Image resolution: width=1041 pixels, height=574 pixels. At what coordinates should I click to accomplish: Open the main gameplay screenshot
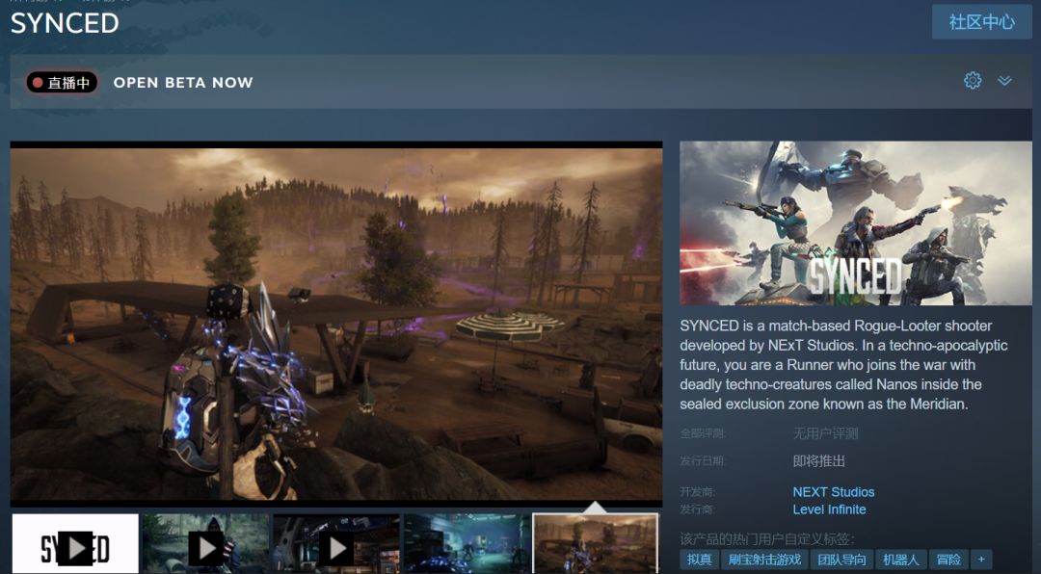[336, 324]
